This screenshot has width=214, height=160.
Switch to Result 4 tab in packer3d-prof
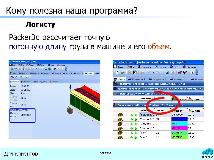[56, 73]
